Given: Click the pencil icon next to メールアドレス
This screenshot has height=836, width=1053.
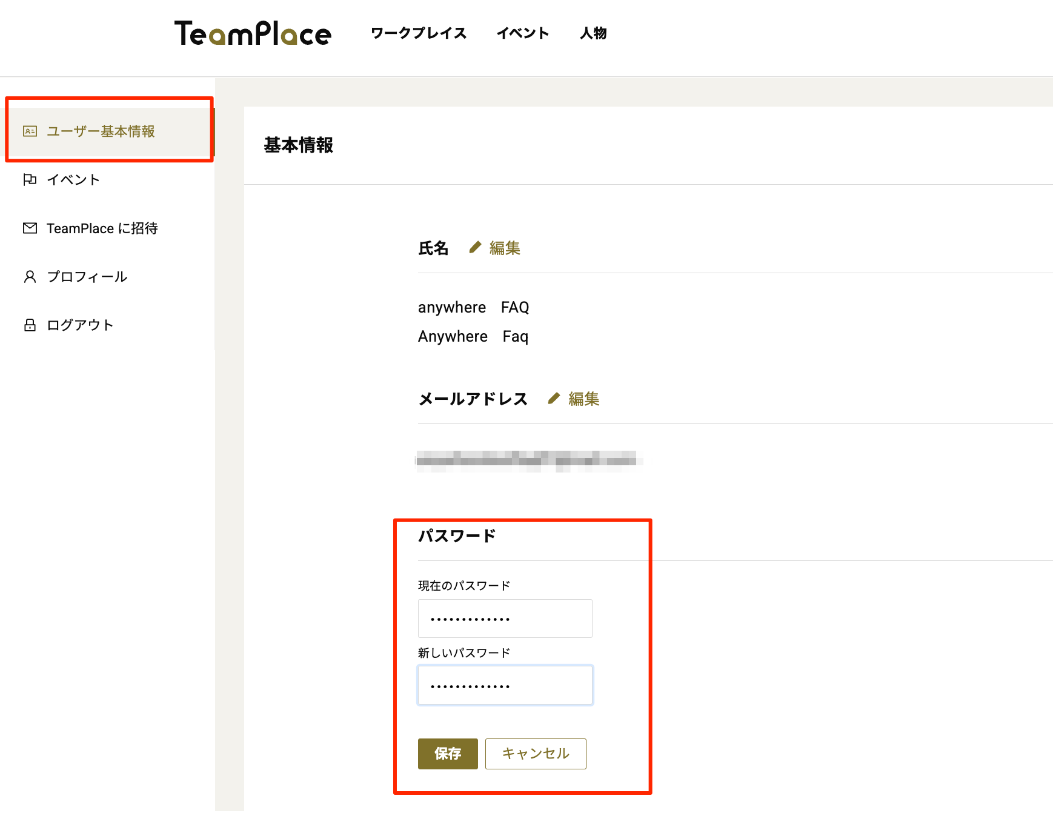Looking at the screenshot, I should coord(554,399).
